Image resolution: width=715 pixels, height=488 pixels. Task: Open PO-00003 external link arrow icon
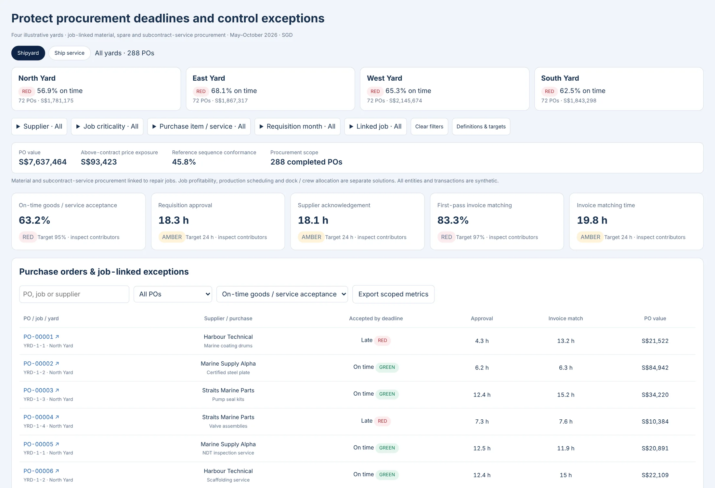[57, 390]
